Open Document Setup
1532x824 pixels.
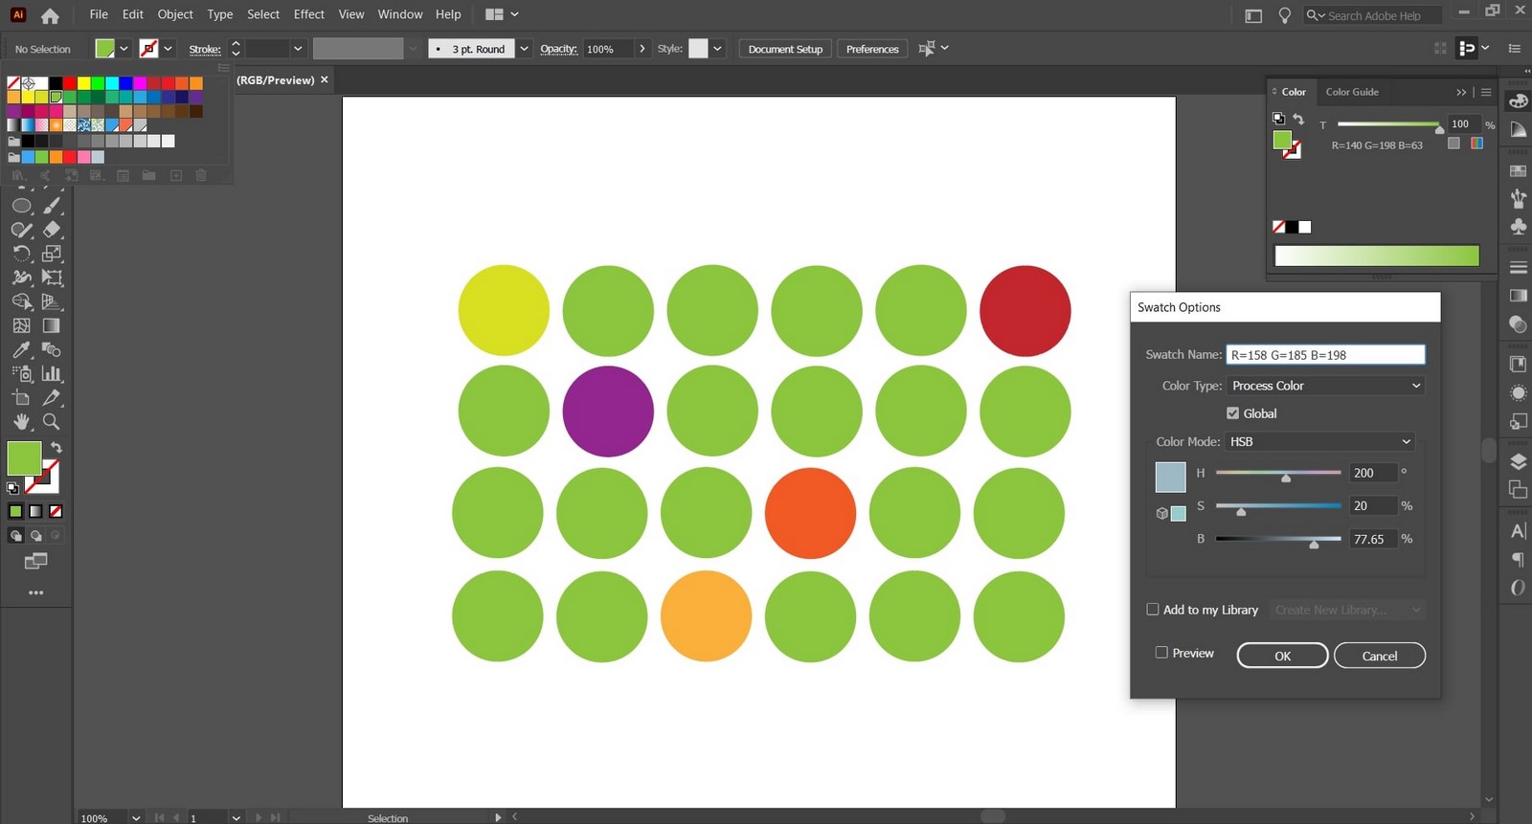coord(785,49)
